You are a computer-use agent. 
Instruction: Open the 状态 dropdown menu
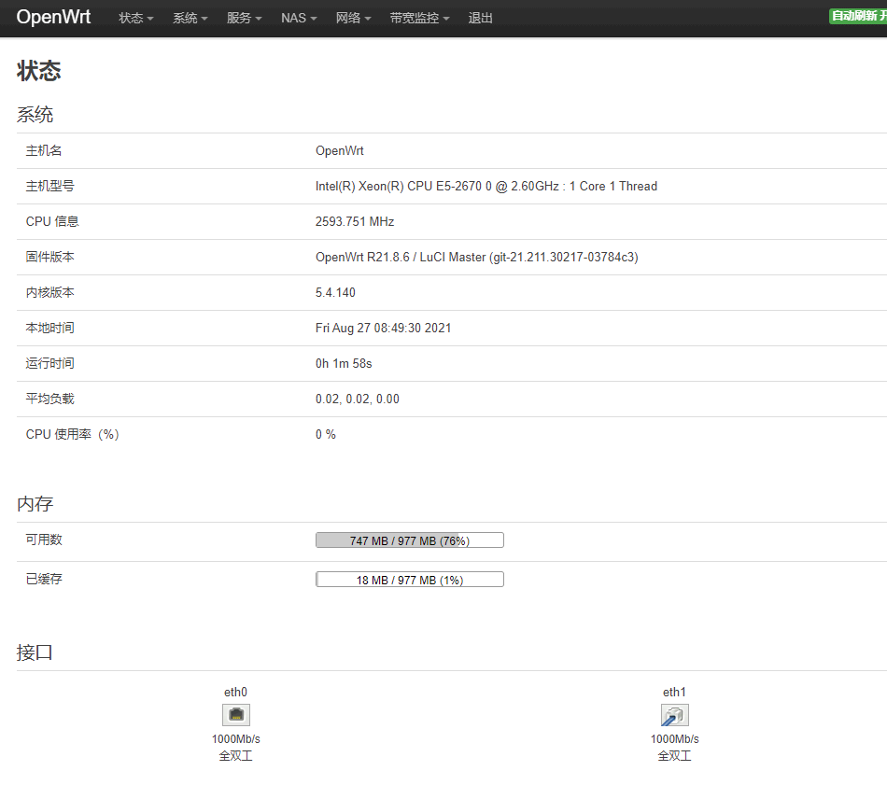click(135, 18)
